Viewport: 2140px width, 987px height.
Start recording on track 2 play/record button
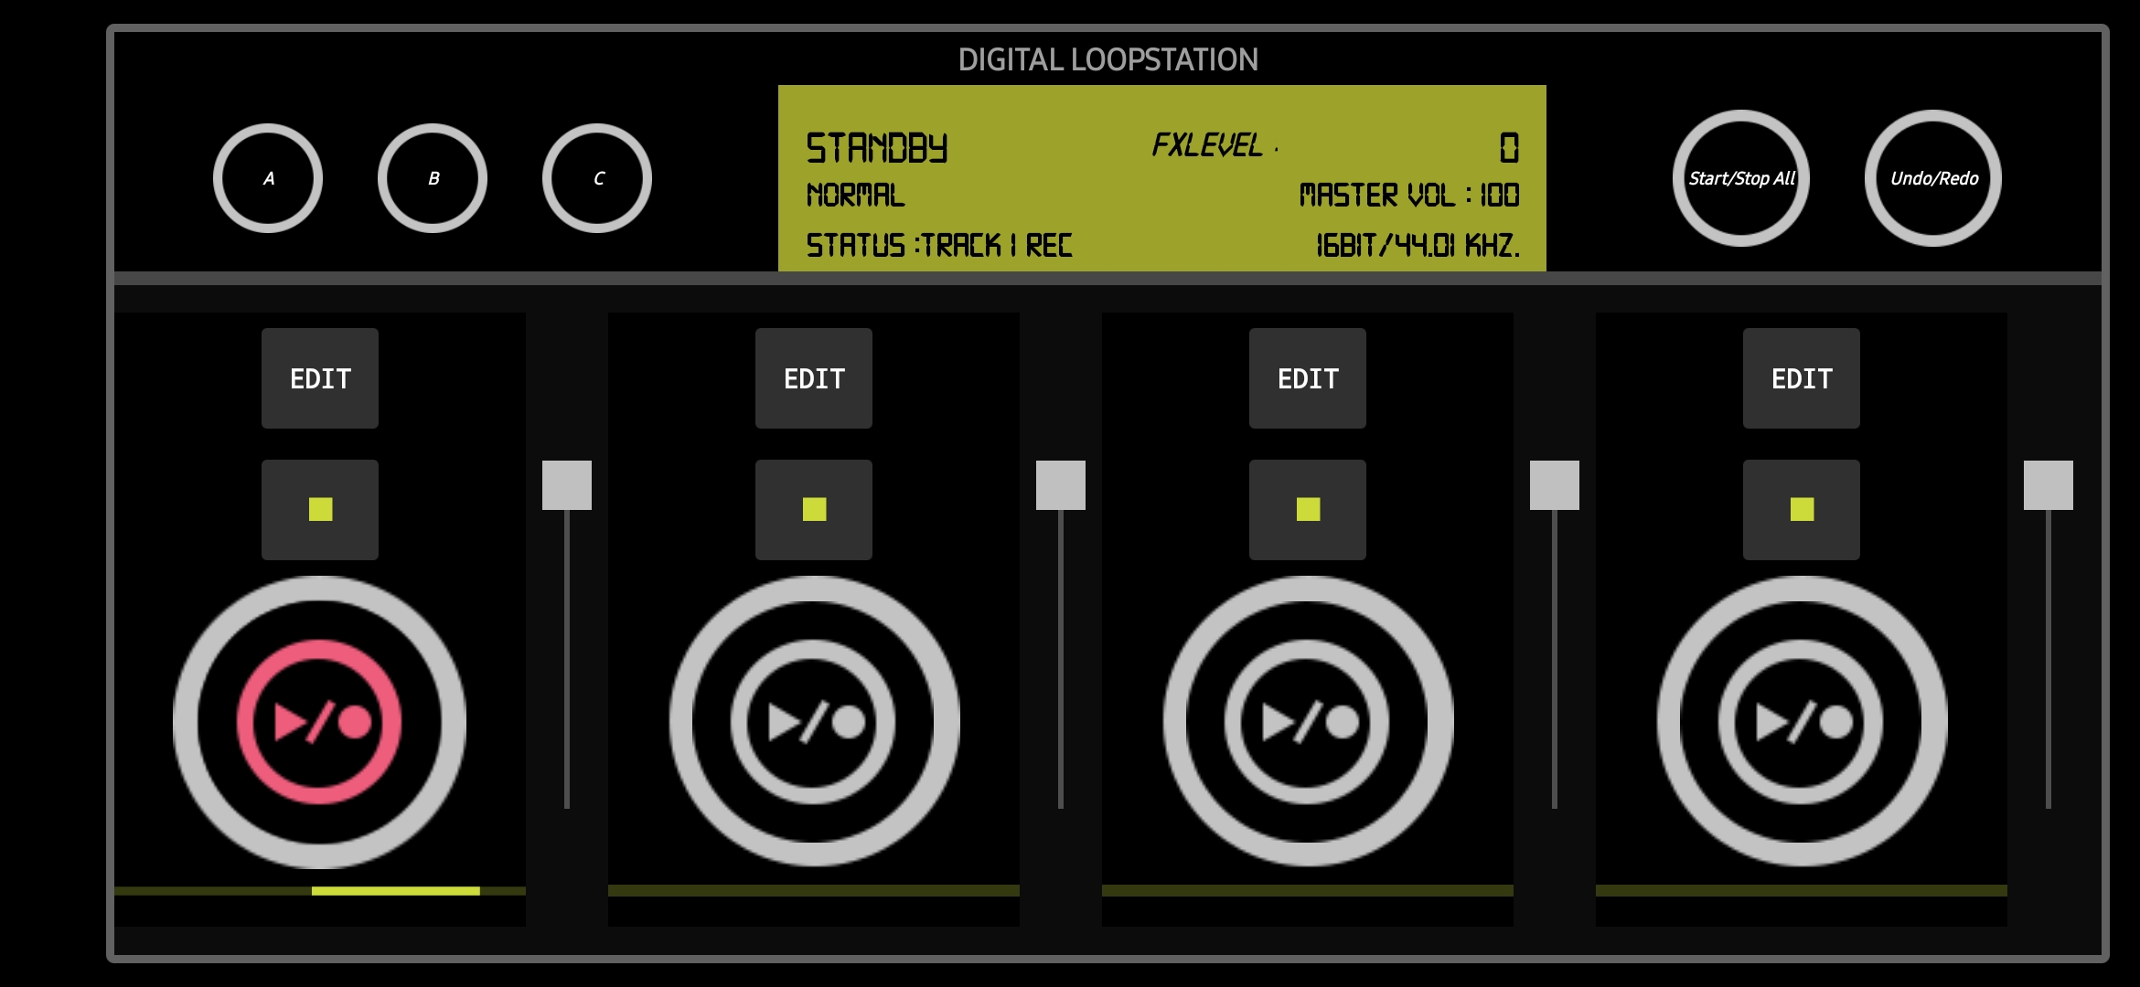tap(814, 722)
